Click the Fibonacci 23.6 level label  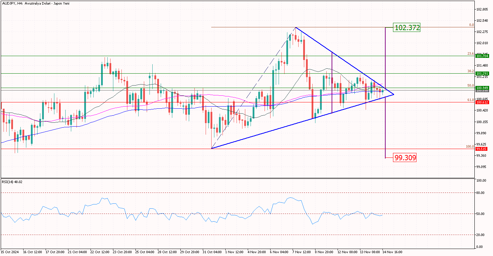click(x=471, y=54)
